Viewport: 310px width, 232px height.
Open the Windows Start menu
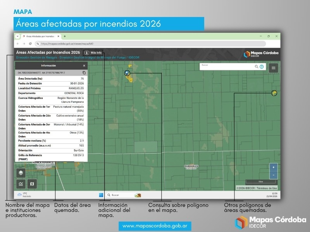(101, 195)
